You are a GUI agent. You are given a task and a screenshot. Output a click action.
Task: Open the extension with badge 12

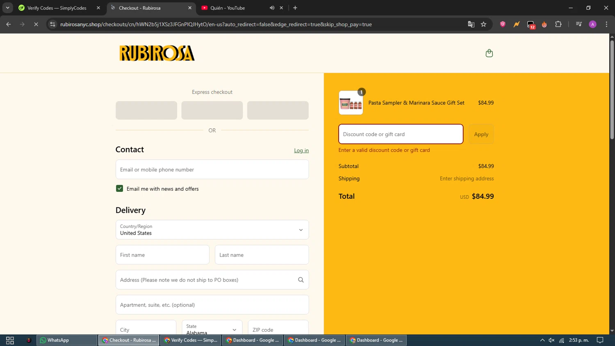pyautogui.click(x=531, y=25)
